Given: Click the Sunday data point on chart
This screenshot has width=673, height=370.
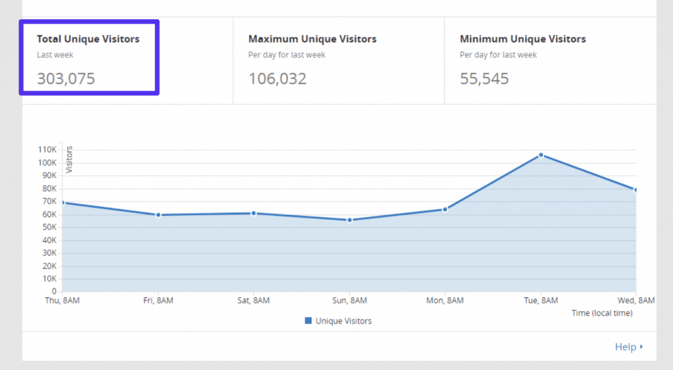Looking at the screenshot, I should pyautogui.click(x=350, y=220).
